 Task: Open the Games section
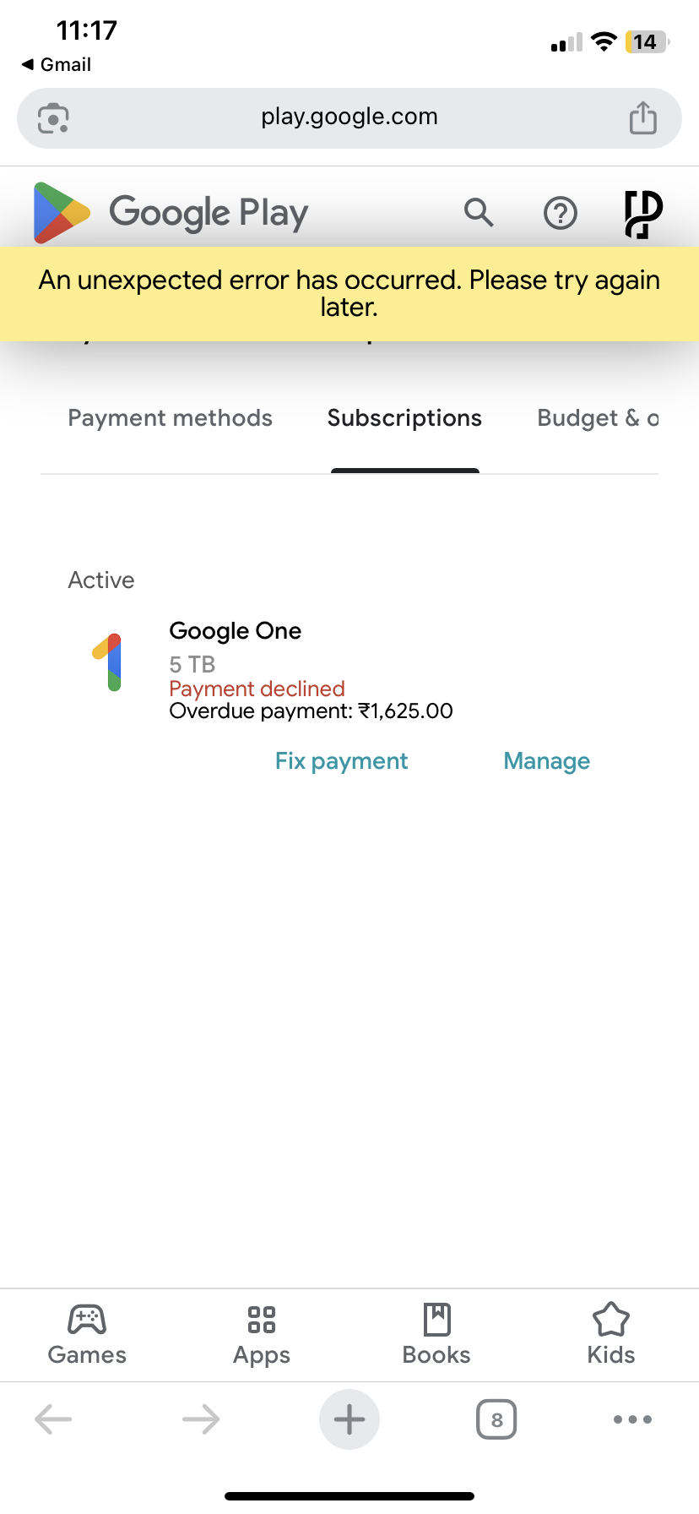87,1334
